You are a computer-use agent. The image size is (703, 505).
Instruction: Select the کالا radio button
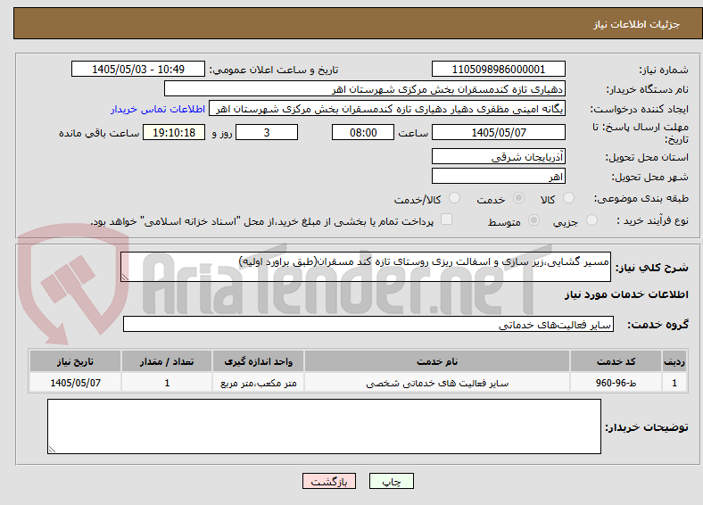pos(568,198)
